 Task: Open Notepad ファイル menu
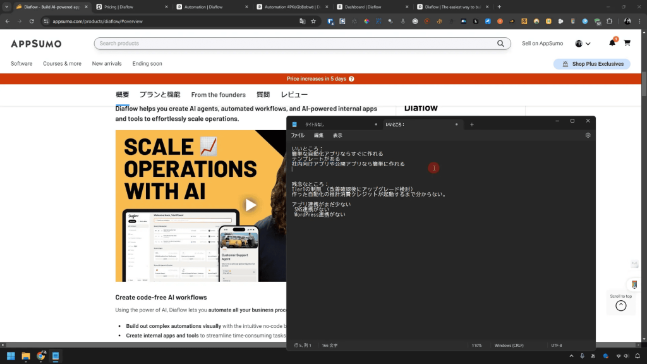pos(298,135)
